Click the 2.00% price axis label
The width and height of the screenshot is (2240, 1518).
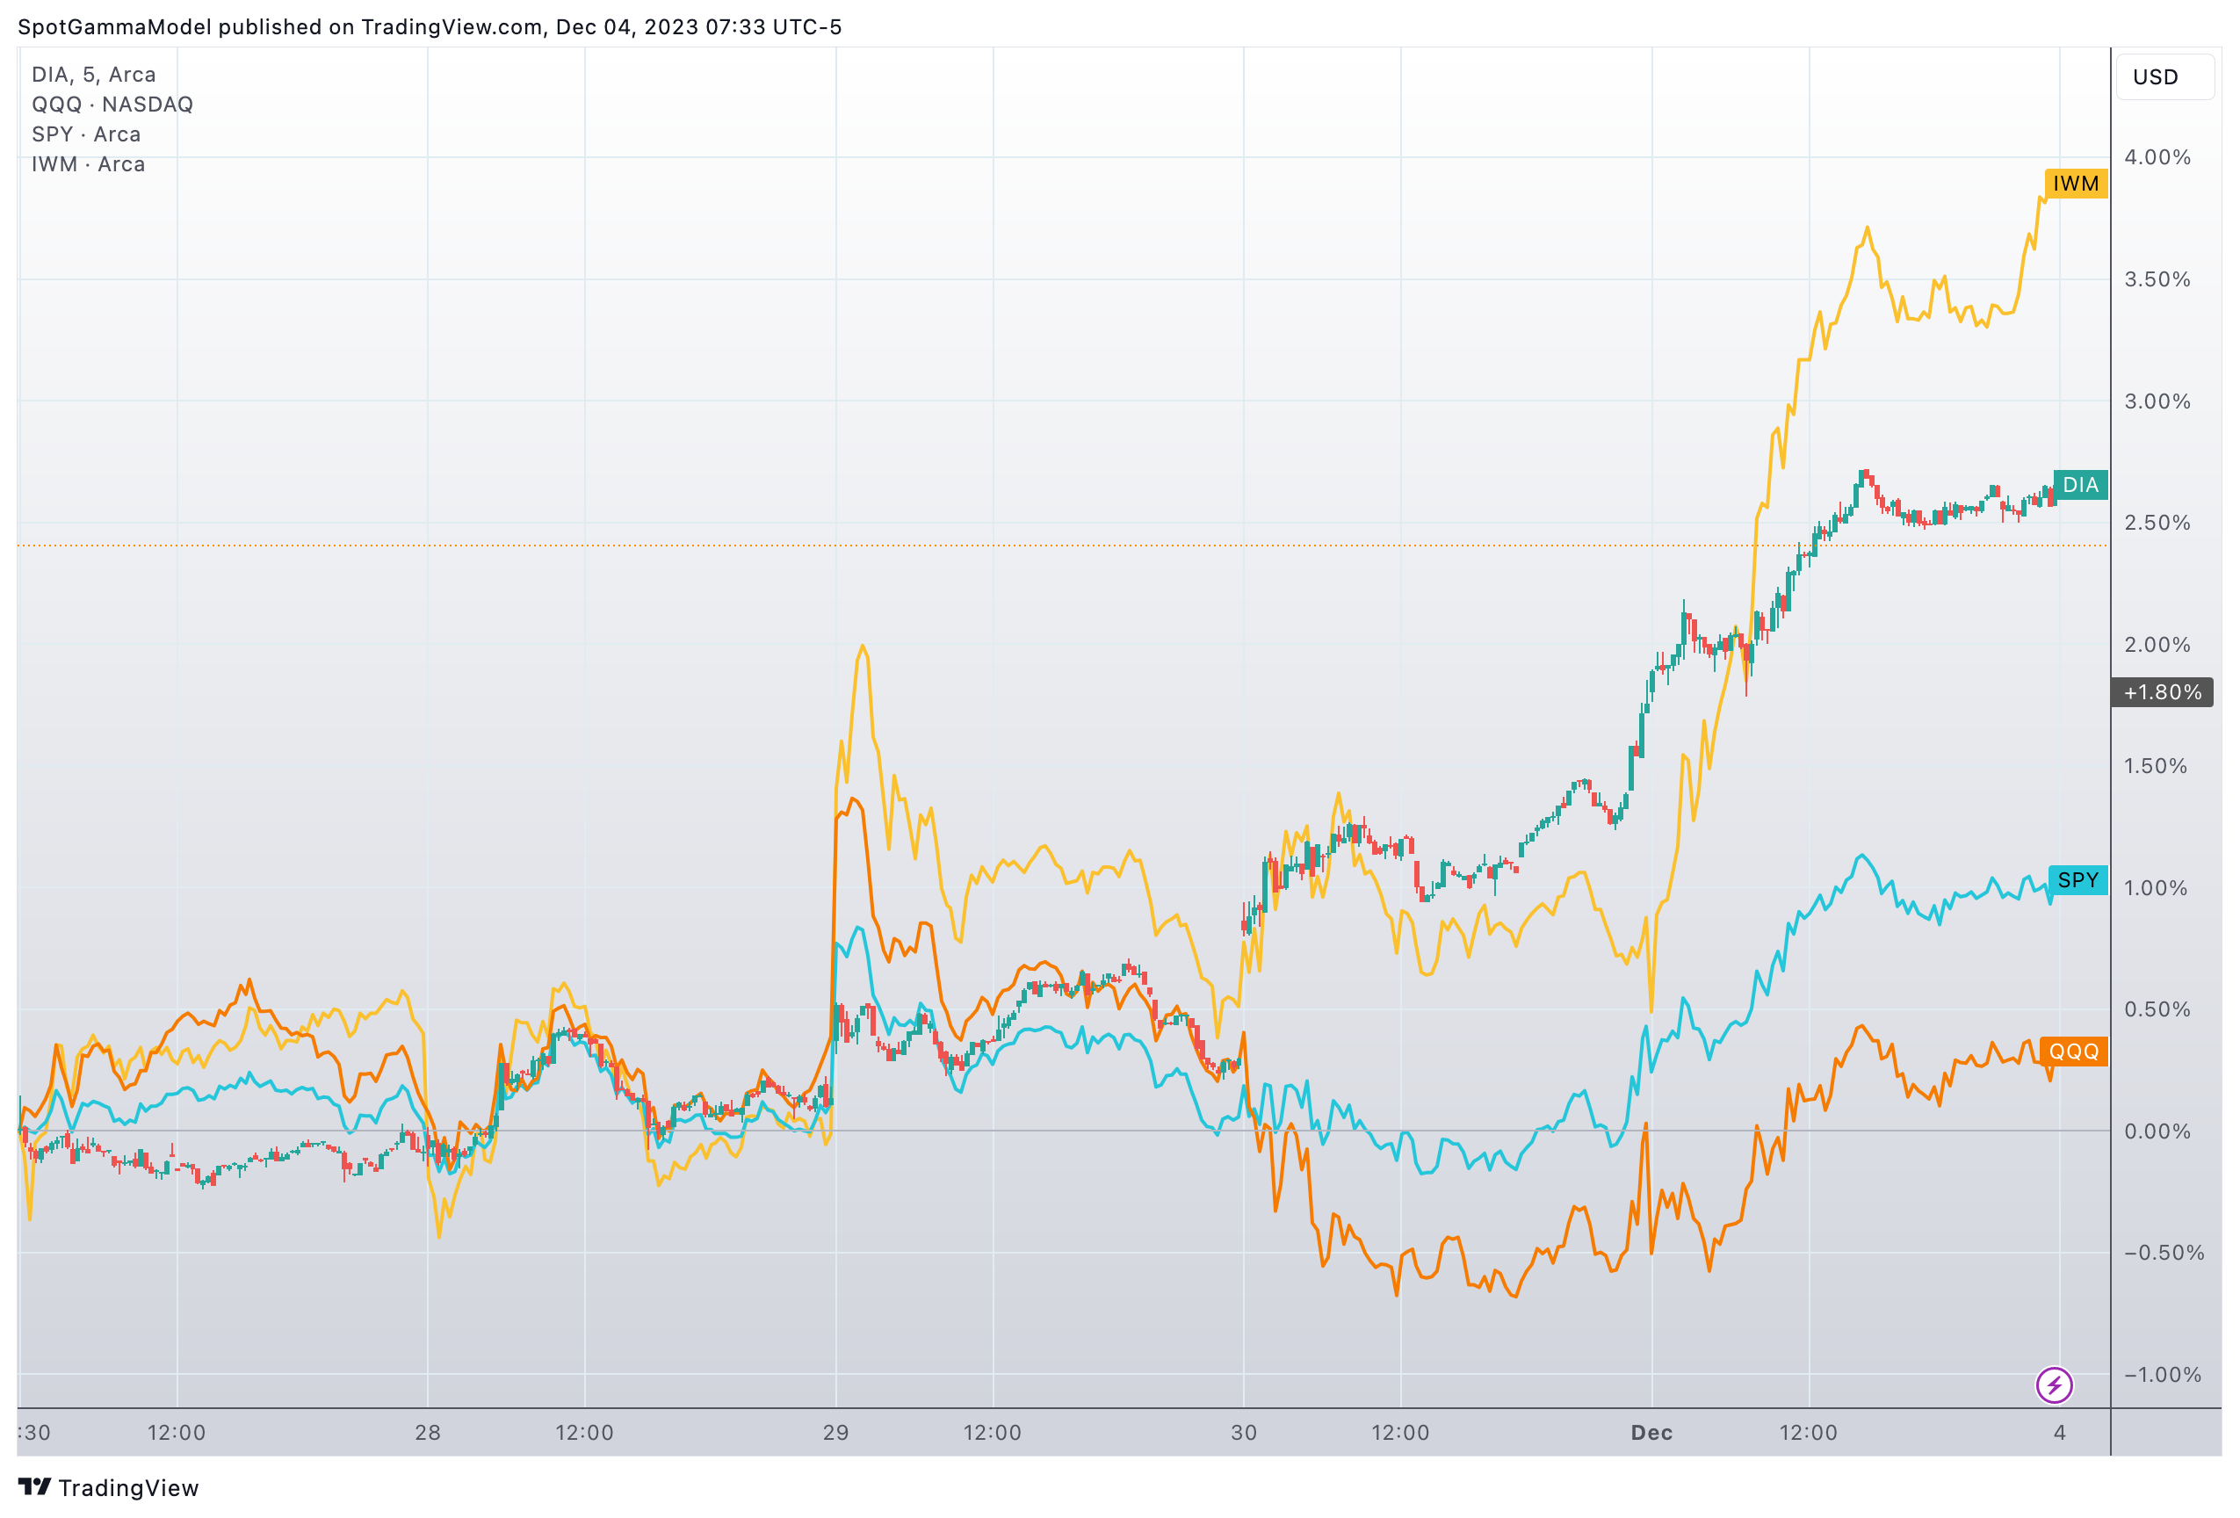coord(2157,644)
